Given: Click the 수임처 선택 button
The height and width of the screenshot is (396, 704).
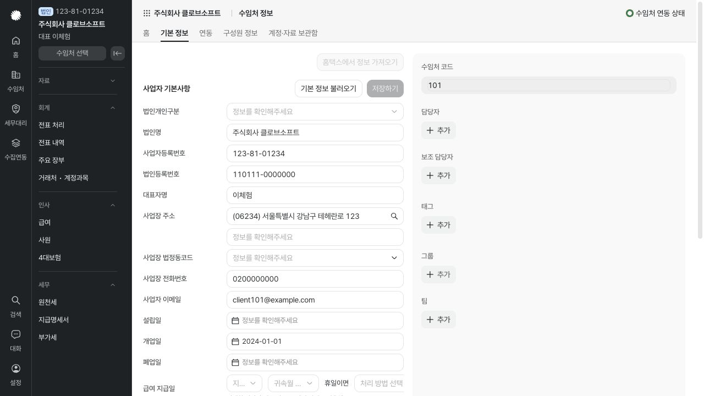Looking at the screenshot, I should pos(72,53).
